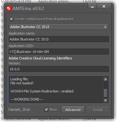
Task: Click the 'PainteR, 2016' credit text
Action: point(19,110)
